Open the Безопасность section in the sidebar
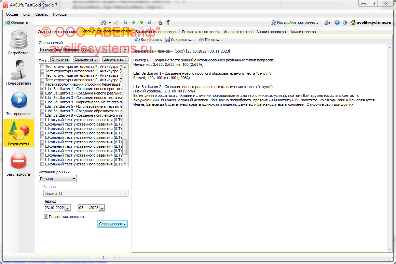The width and height of the screenshot is (396, 264). pos(18,164)
